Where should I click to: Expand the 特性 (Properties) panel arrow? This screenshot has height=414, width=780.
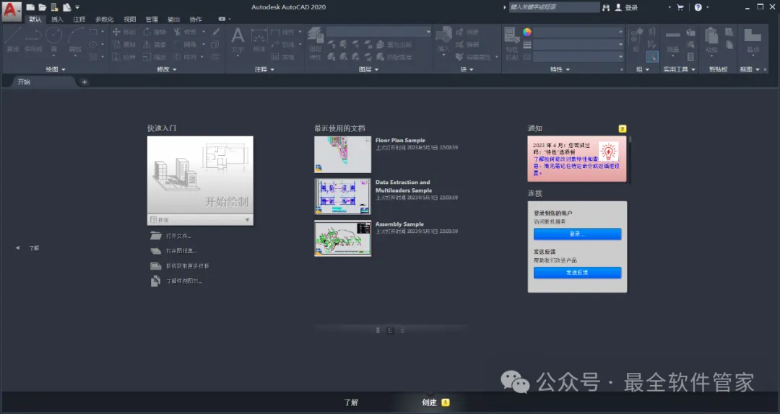point(568,69)
